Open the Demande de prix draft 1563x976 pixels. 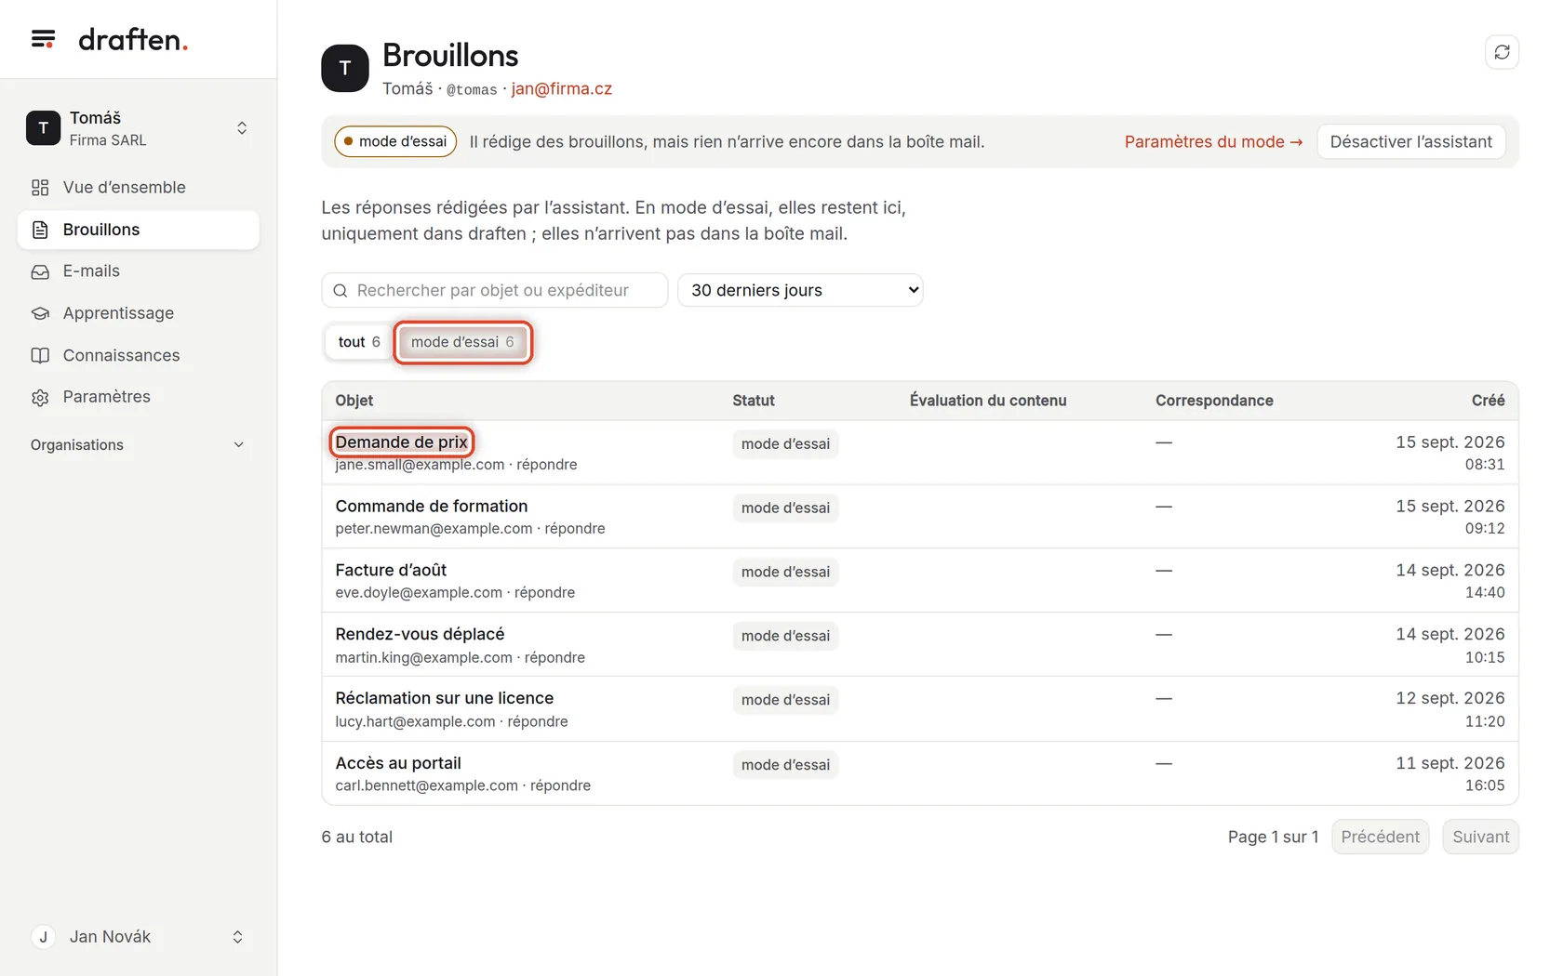401,442
